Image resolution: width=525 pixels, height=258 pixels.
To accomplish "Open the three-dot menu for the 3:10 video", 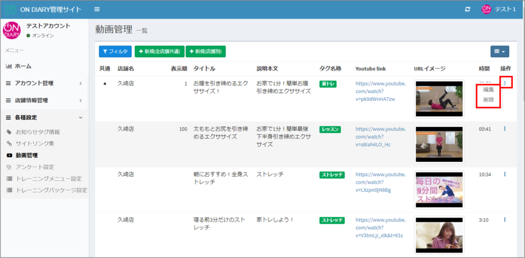I will point(505,220).
